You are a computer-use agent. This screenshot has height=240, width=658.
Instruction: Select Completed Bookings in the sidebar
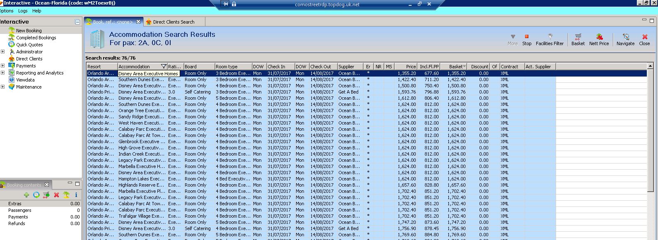(x=36, y=38)
